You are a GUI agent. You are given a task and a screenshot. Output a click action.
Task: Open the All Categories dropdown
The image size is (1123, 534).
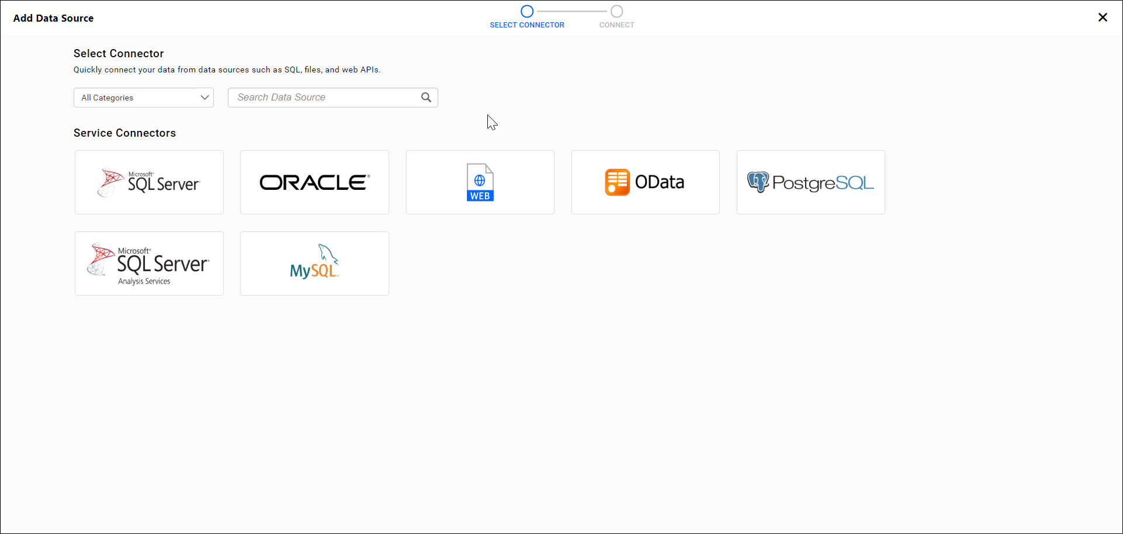(144, 98)
